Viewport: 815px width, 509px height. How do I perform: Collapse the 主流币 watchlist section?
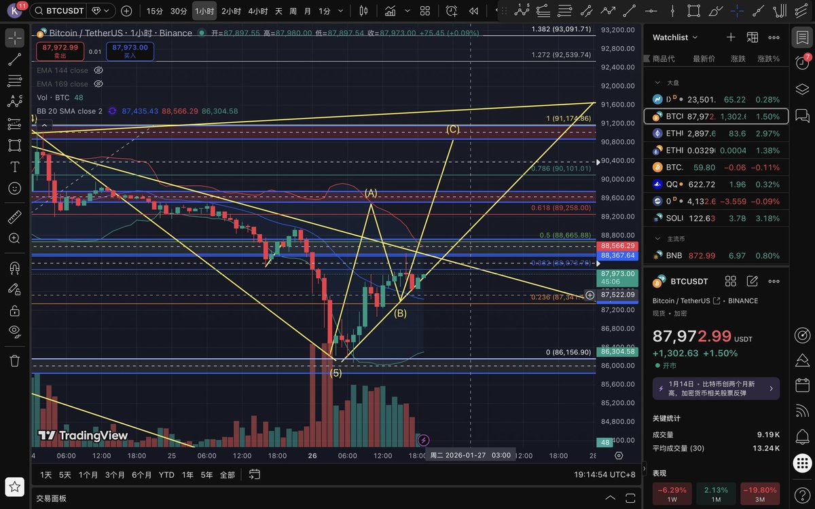point(657,239)
